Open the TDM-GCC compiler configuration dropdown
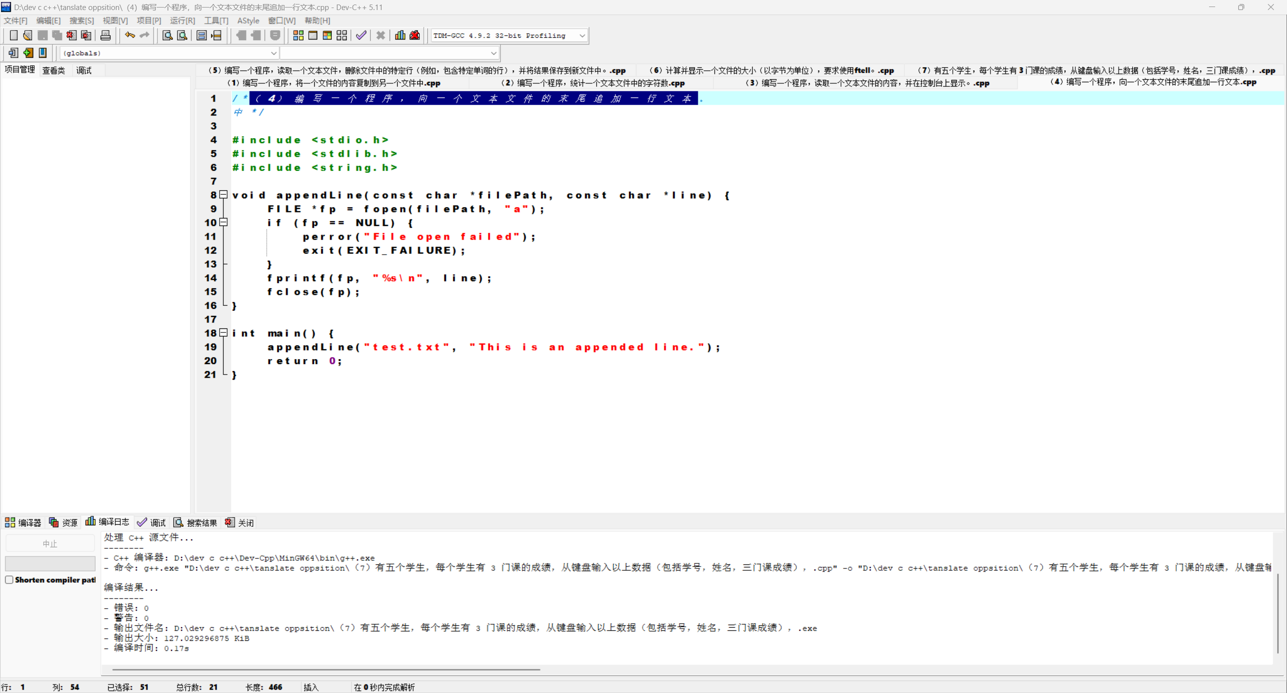 point(582,35)
